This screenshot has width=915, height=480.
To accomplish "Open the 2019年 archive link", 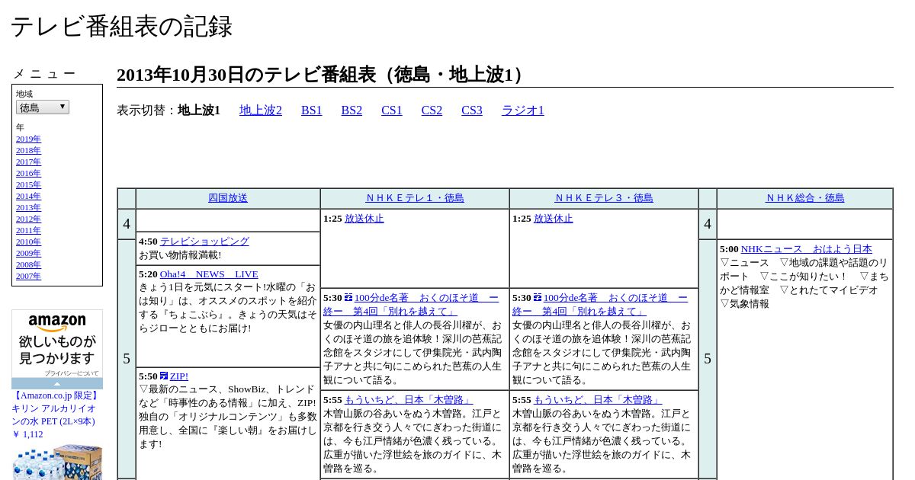I will pos(28,139).
